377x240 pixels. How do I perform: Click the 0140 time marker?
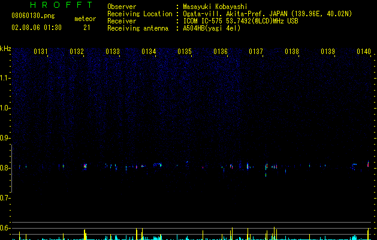click(364, 52)
